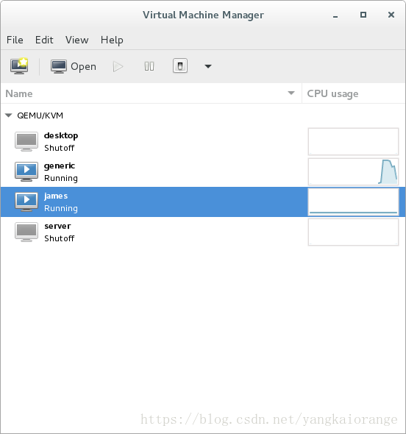406x434 pixels.
Task: Click the generic VM CPU usage graph
Action: [x=353, y=171]
